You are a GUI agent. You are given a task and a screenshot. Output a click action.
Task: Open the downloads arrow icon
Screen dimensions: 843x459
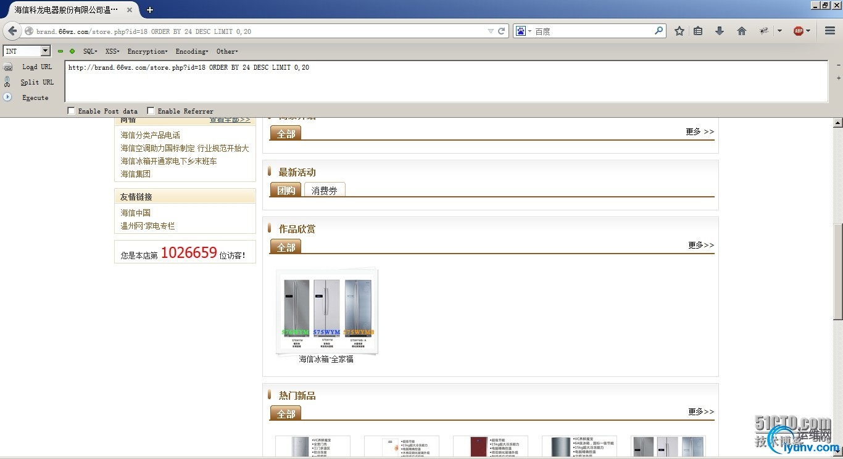720,31
